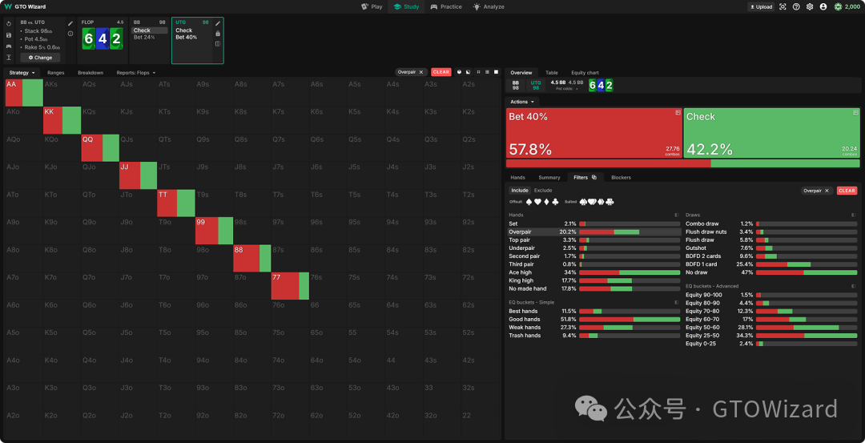865x443 pixels.
Task: Open the settings gear in top bar
Action: 810,6
